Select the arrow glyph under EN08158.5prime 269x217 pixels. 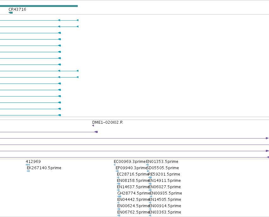[118, 184]
